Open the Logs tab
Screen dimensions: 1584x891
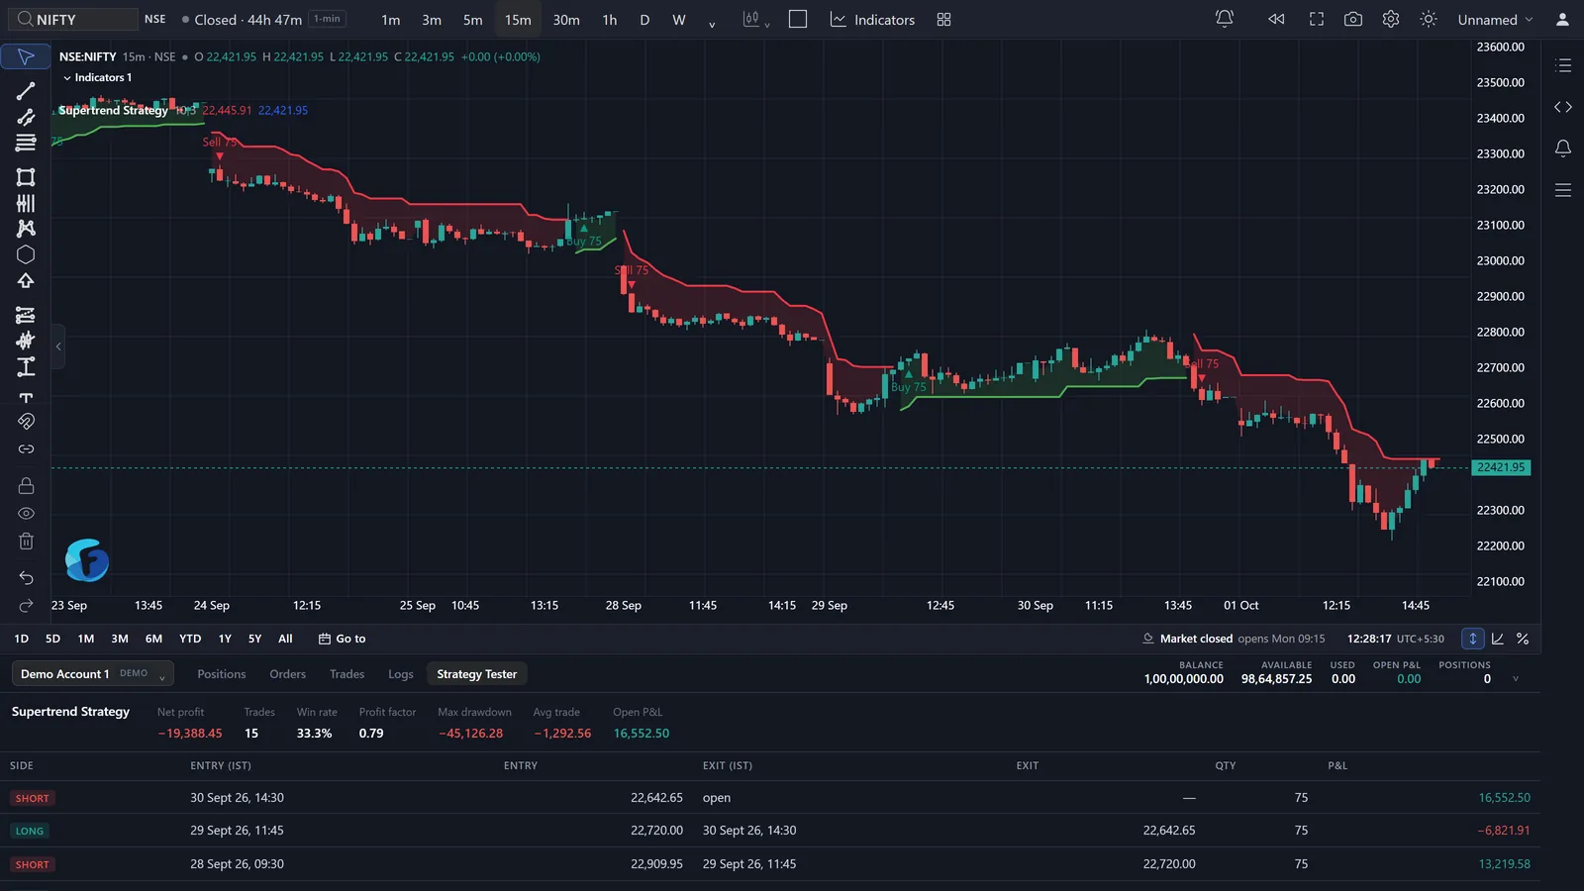(x=401, y=674)
